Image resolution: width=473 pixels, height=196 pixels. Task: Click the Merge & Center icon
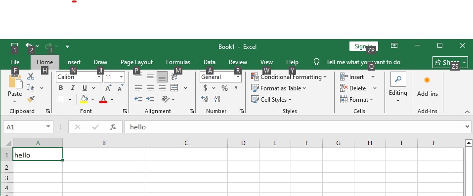(x=174, y=88)
